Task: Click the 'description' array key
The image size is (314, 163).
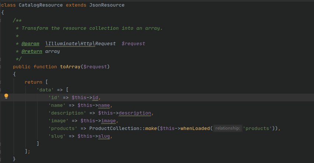Action: pos(67,113)
